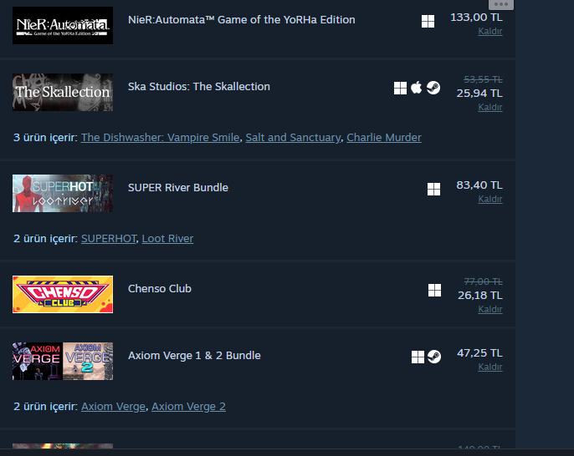Click Windows icon for Chenso Club

(434, 290)
